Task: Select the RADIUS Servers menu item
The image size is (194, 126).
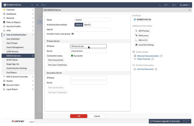Action: point(18,56)
